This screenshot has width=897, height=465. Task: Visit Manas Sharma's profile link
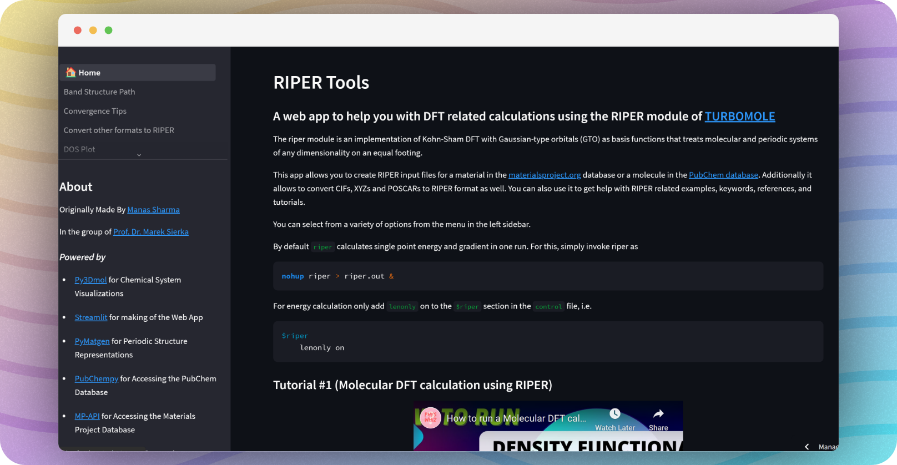[x=153, y=210]
